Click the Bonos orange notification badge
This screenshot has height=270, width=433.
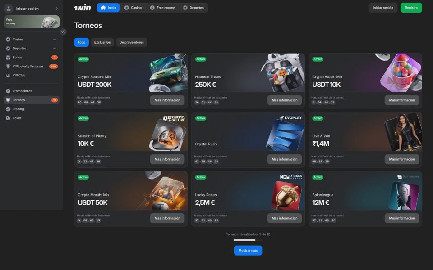[x=55, y=57]
